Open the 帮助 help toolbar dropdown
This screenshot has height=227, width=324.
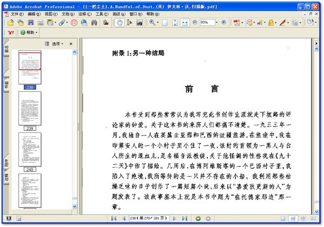pyautogui.click(x=29, y=32)
